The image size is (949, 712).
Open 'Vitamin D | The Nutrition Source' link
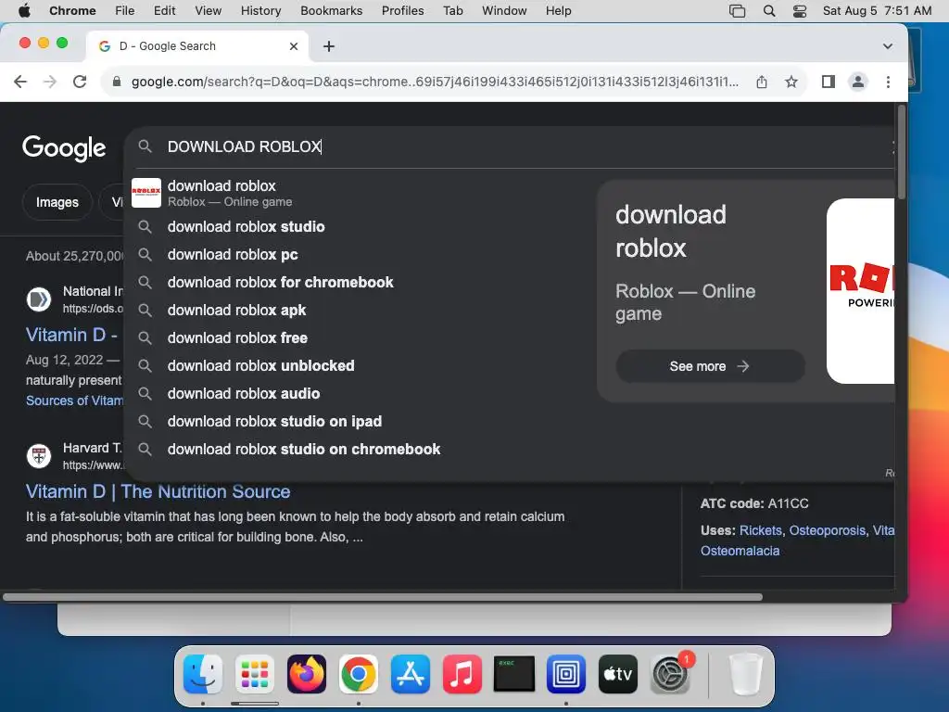[x=158, y=491]
